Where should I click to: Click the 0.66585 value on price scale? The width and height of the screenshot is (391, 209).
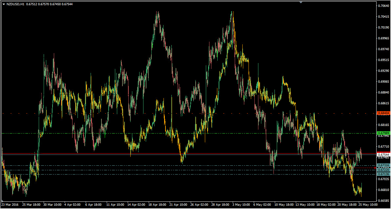click(x=383, y=200)
